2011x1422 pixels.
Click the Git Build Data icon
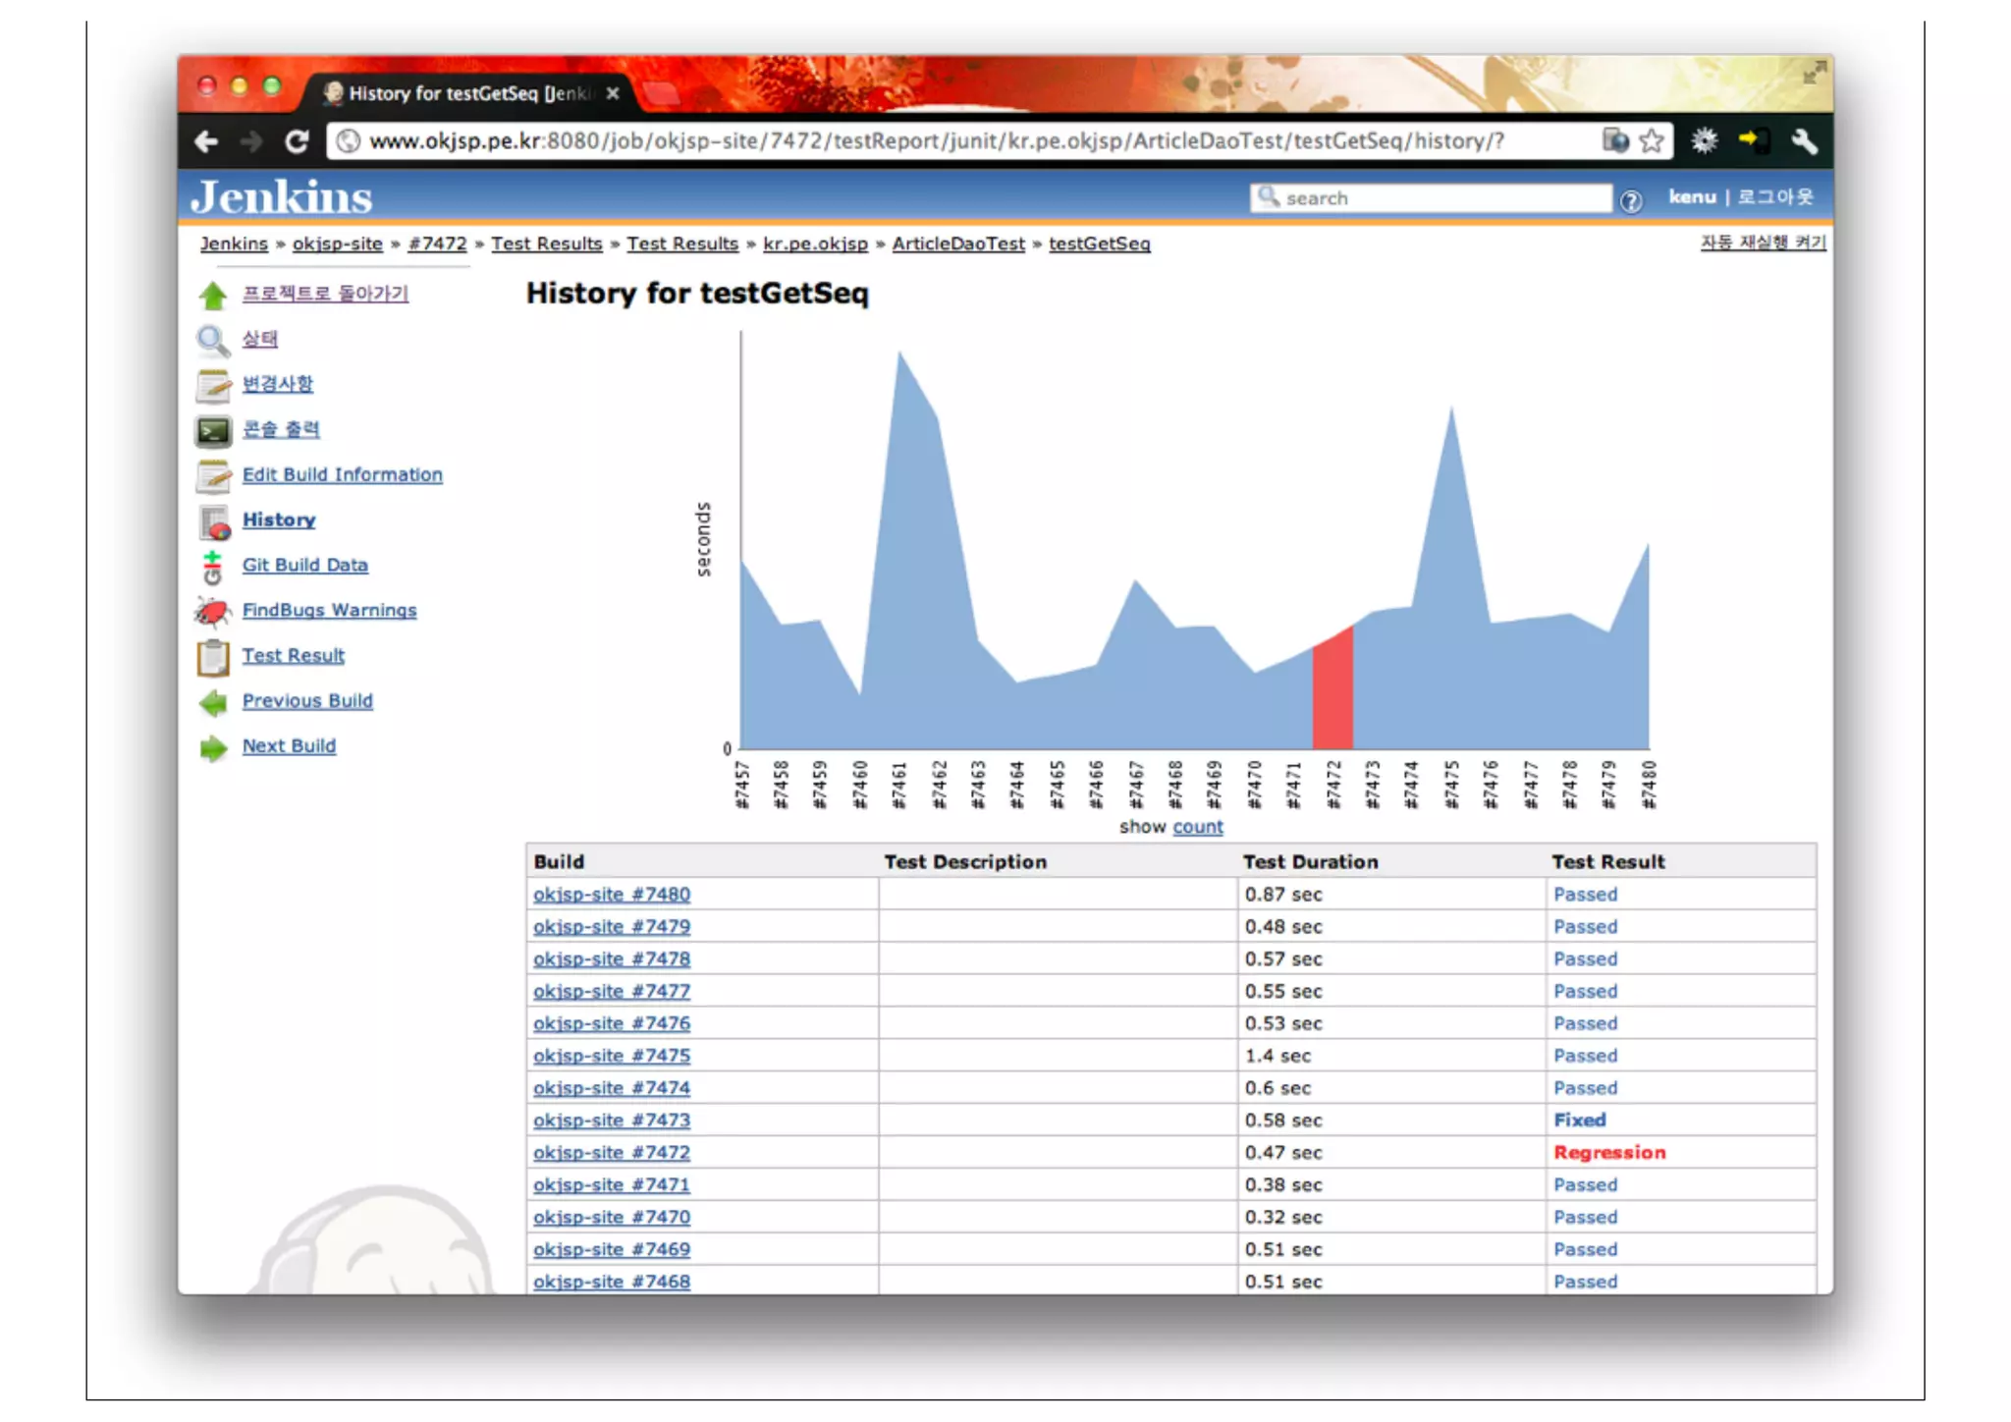(x=212, y=566)
